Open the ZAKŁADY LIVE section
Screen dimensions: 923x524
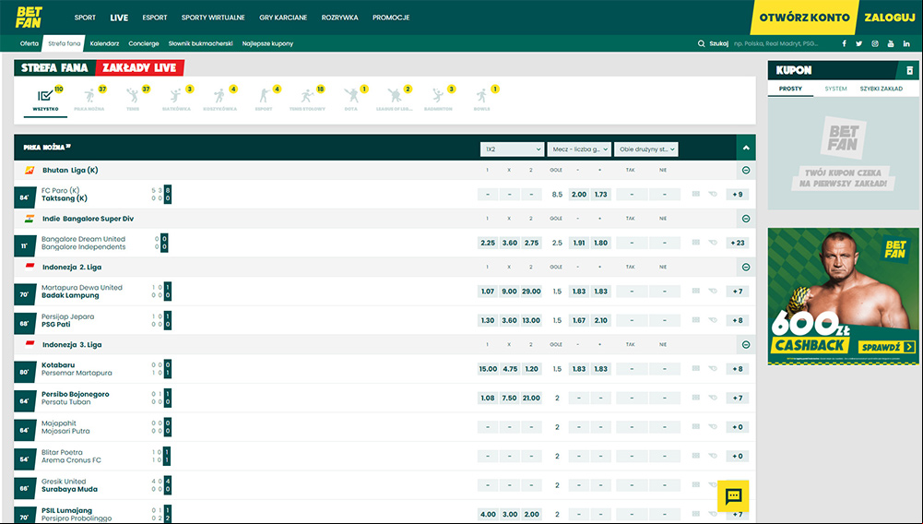[x=139, y=67]
